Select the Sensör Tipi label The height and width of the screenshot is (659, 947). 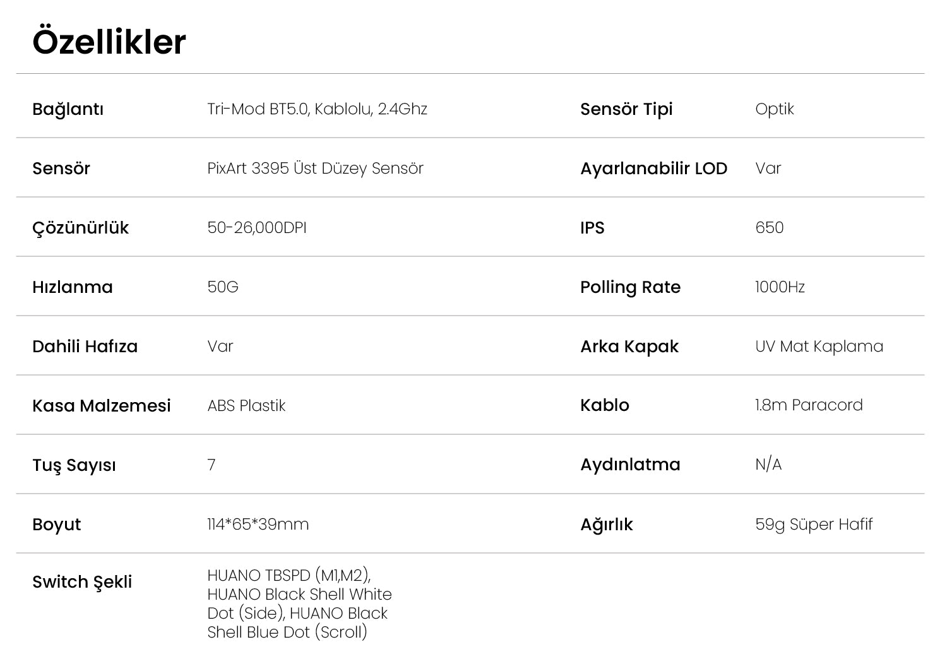(626, 109)
